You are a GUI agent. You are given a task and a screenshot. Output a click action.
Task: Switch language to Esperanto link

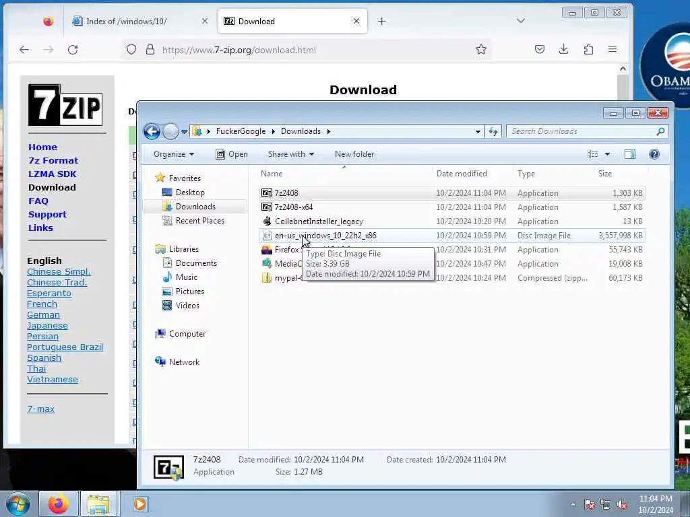49,294
